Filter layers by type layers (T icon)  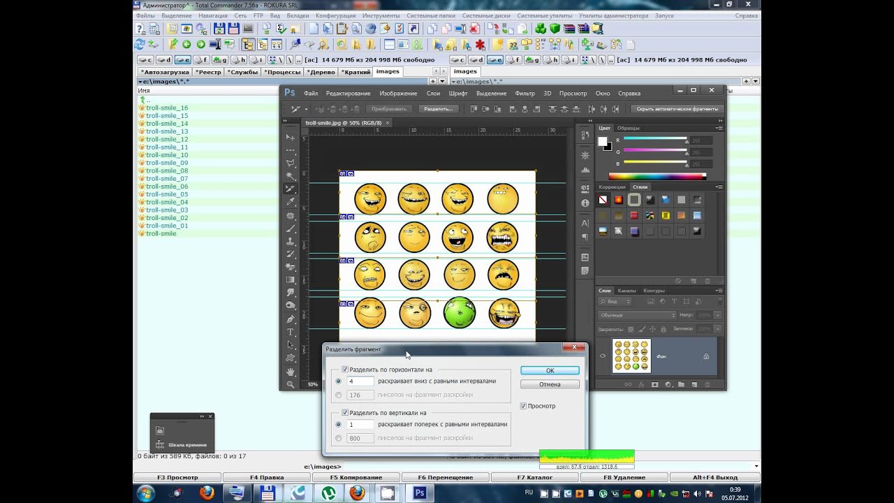(673, 301)
